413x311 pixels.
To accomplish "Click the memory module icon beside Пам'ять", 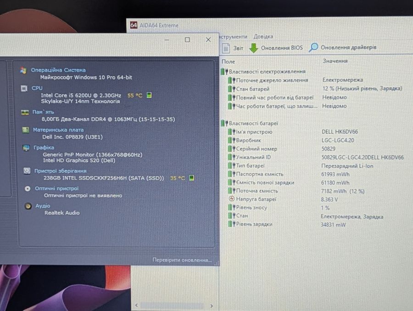I will (25, 113).
